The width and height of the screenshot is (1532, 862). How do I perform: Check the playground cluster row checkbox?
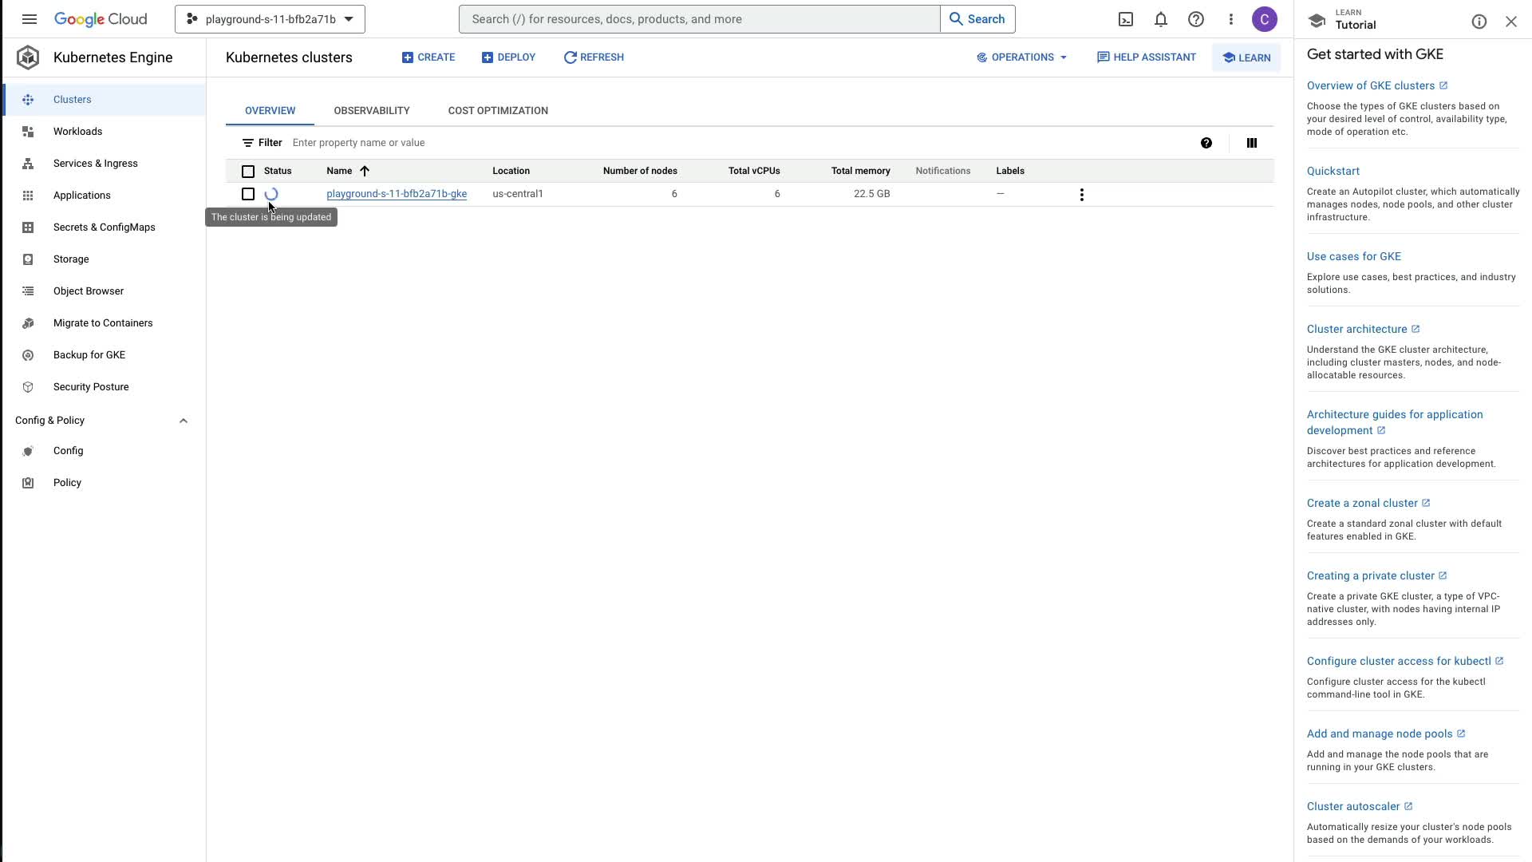click(x=248, y=194)
